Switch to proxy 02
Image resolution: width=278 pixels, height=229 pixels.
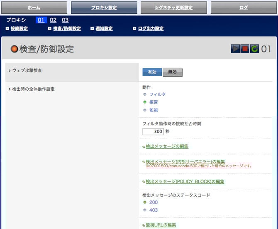pos(53,20)
